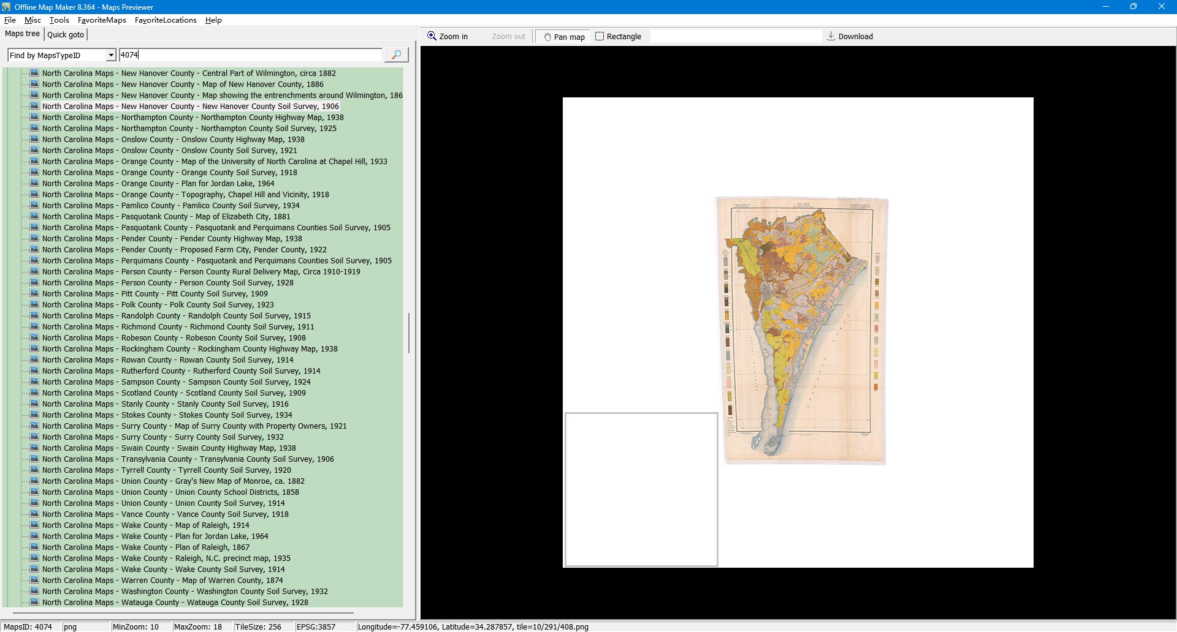Switch to the Quick goto tab
Viewport: 1177px width, 632px height.
[66, 34]
